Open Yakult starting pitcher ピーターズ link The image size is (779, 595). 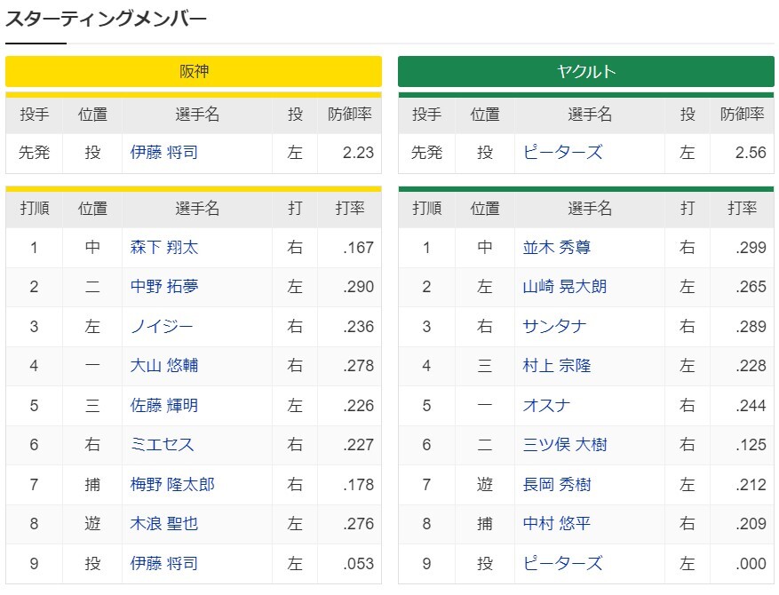pos(562,153)
